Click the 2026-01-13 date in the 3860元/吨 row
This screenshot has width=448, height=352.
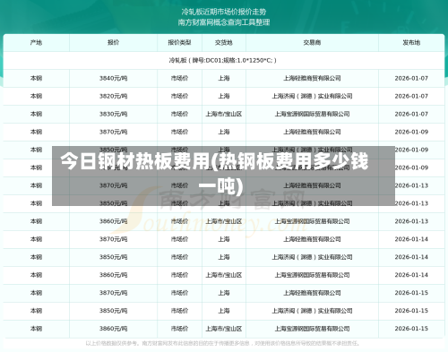point(411,221)
